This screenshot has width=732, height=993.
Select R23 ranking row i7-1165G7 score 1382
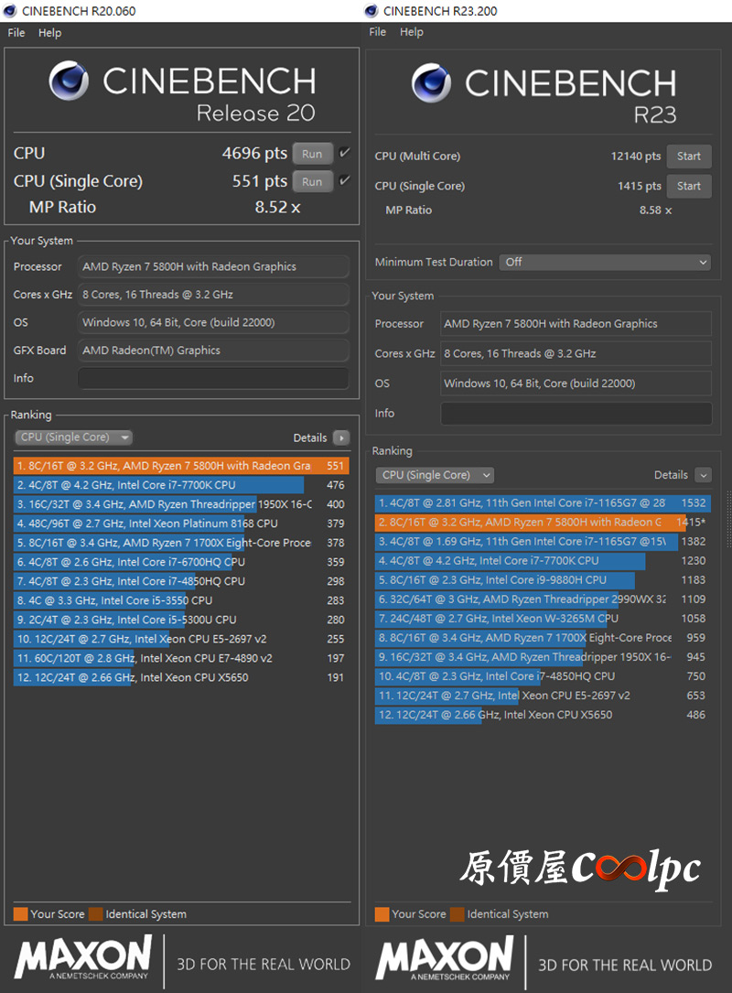tap(543, 542)
